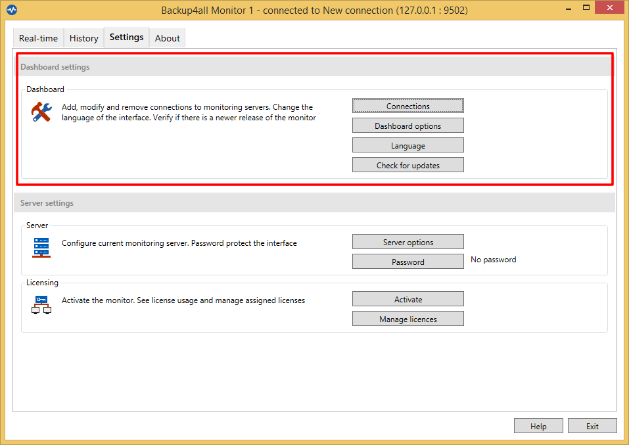Image resolution: width=629 pixels, height=445 pixels.
Task: Open Manage licences
Action: [408, 319]
